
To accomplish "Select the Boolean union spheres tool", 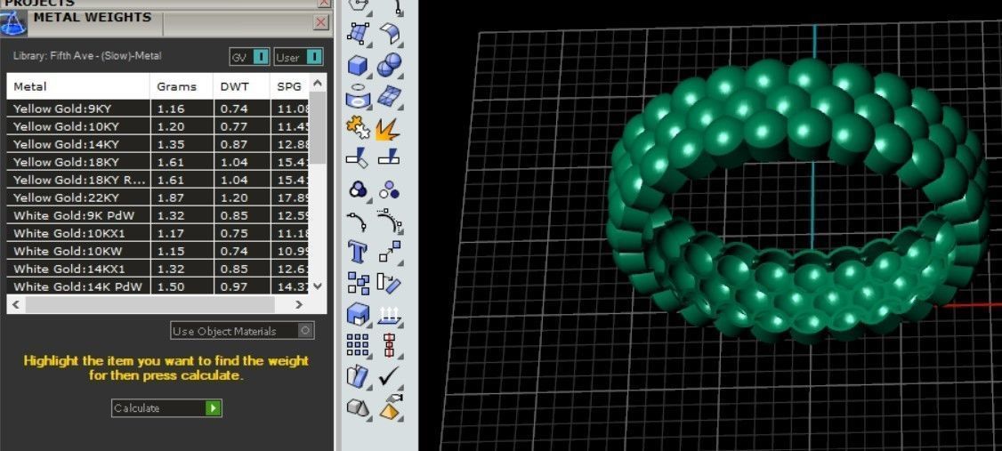I will point(389,65).
